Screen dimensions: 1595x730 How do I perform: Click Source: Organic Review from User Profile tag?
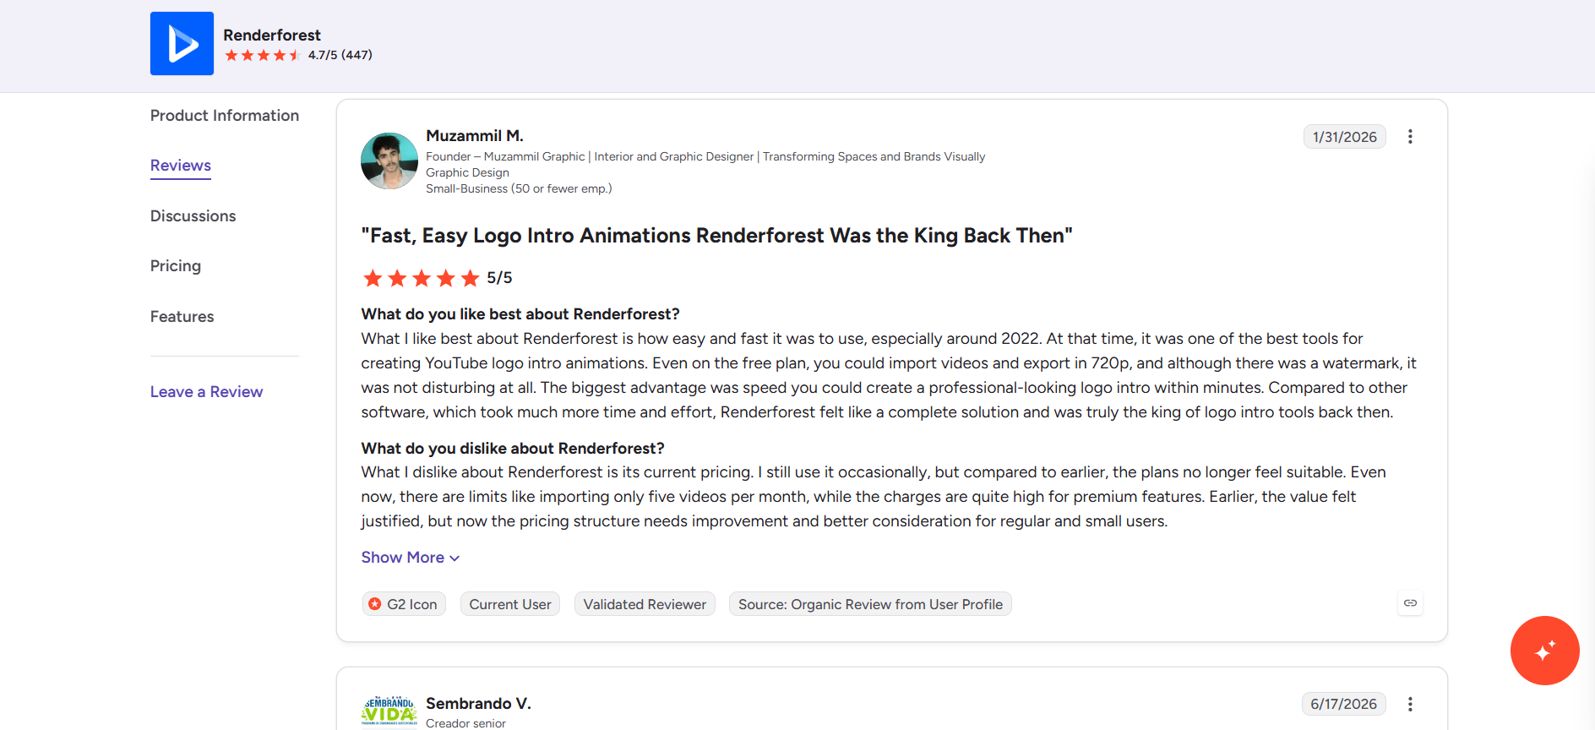pyautogui.click(x=870, y=604)
